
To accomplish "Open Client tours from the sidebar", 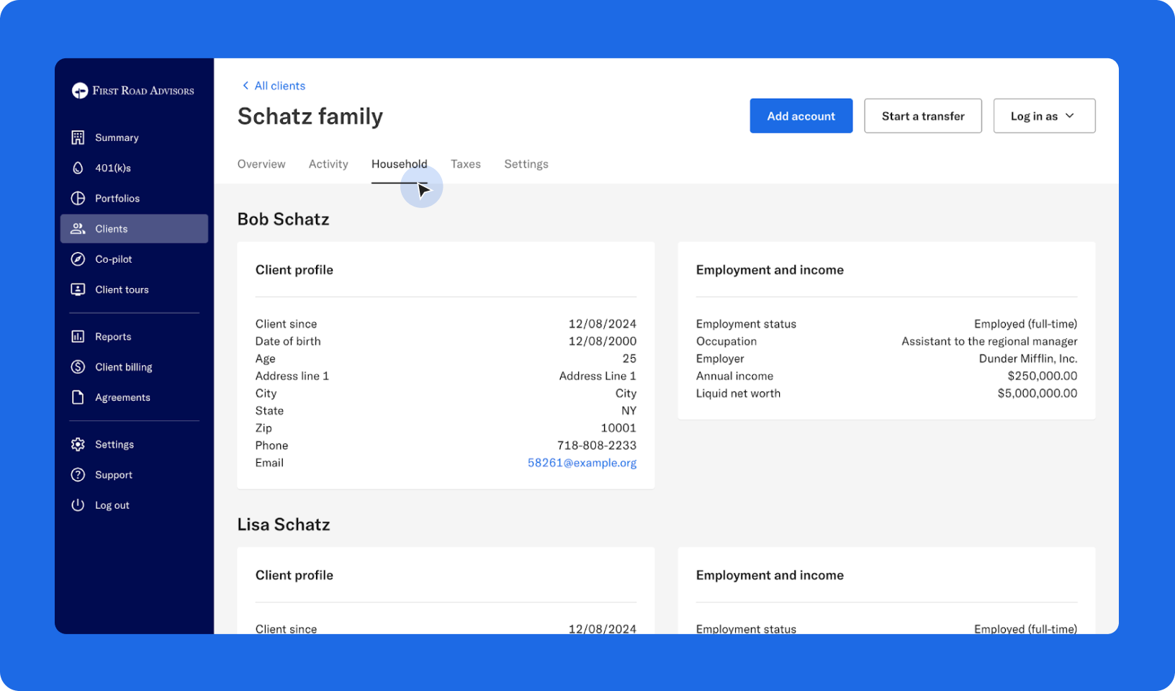I will point(122,289).
